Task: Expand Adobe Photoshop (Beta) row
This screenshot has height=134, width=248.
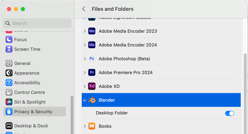Action: pos(85,59)
